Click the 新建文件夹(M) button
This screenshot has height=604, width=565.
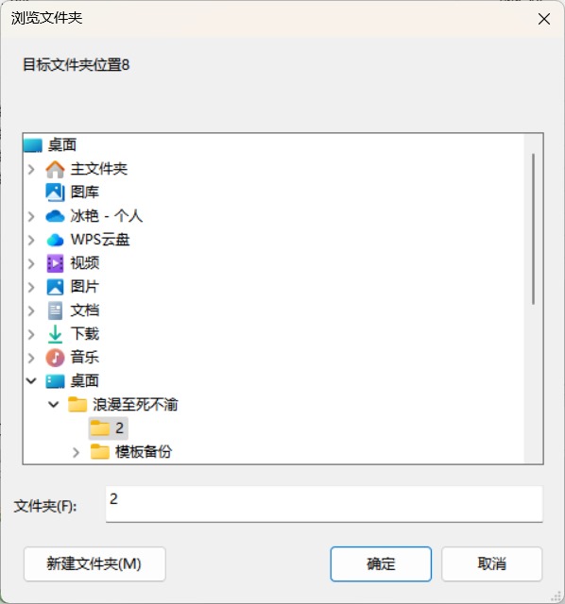click(94, 564)
